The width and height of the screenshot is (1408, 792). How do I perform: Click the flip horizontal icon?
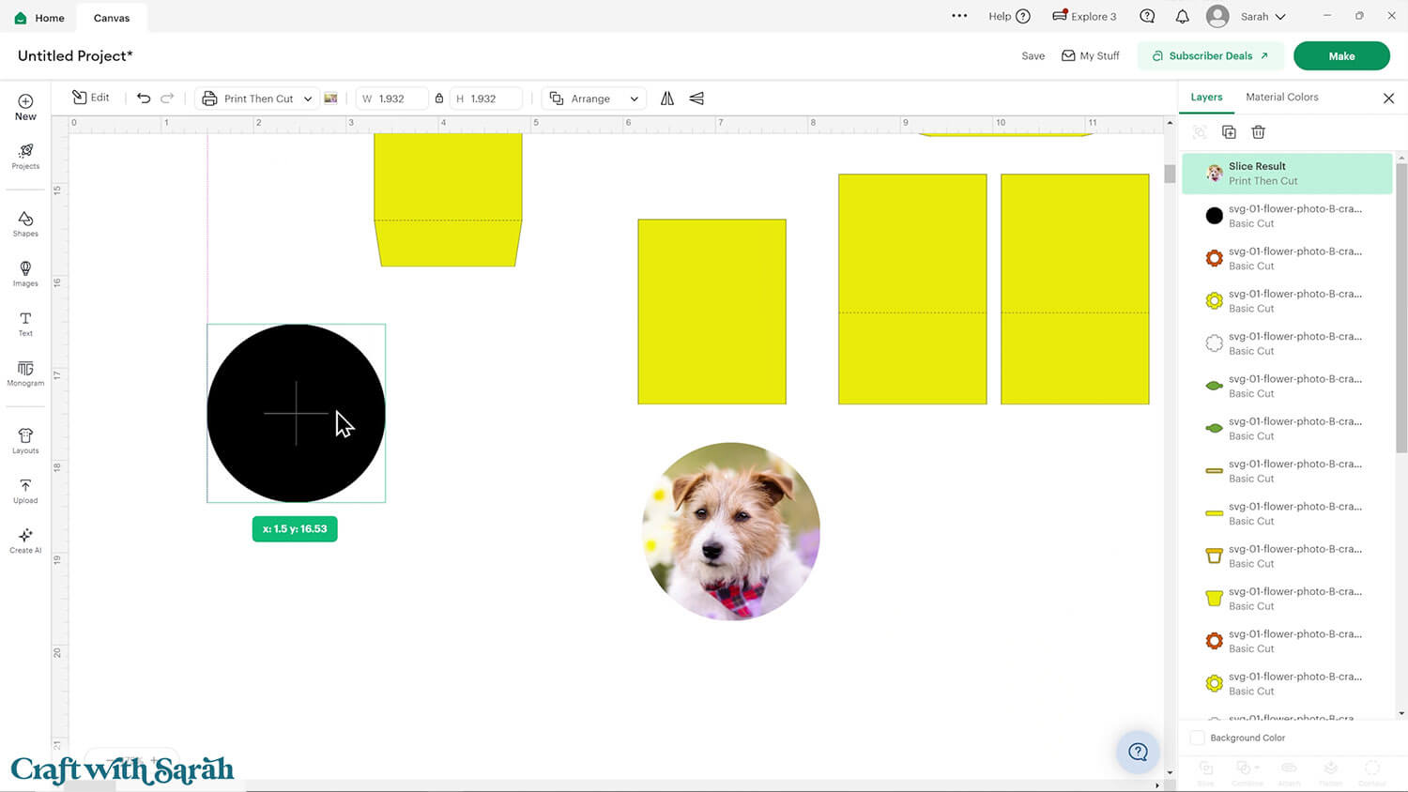667,99
